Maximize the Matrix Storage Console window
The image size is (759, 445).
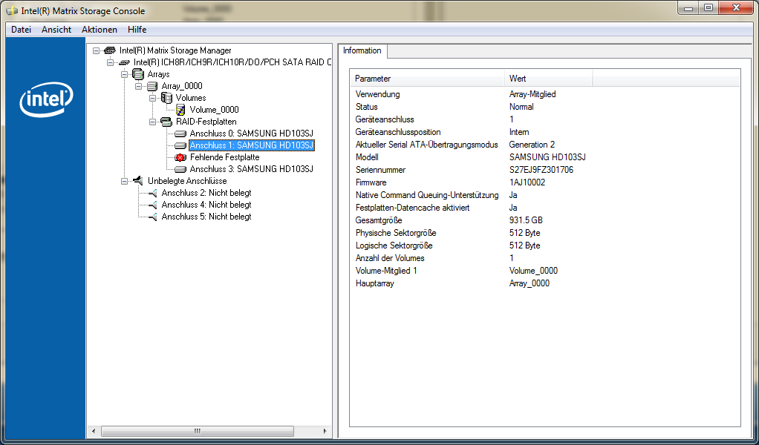click(x=708, y=7)
